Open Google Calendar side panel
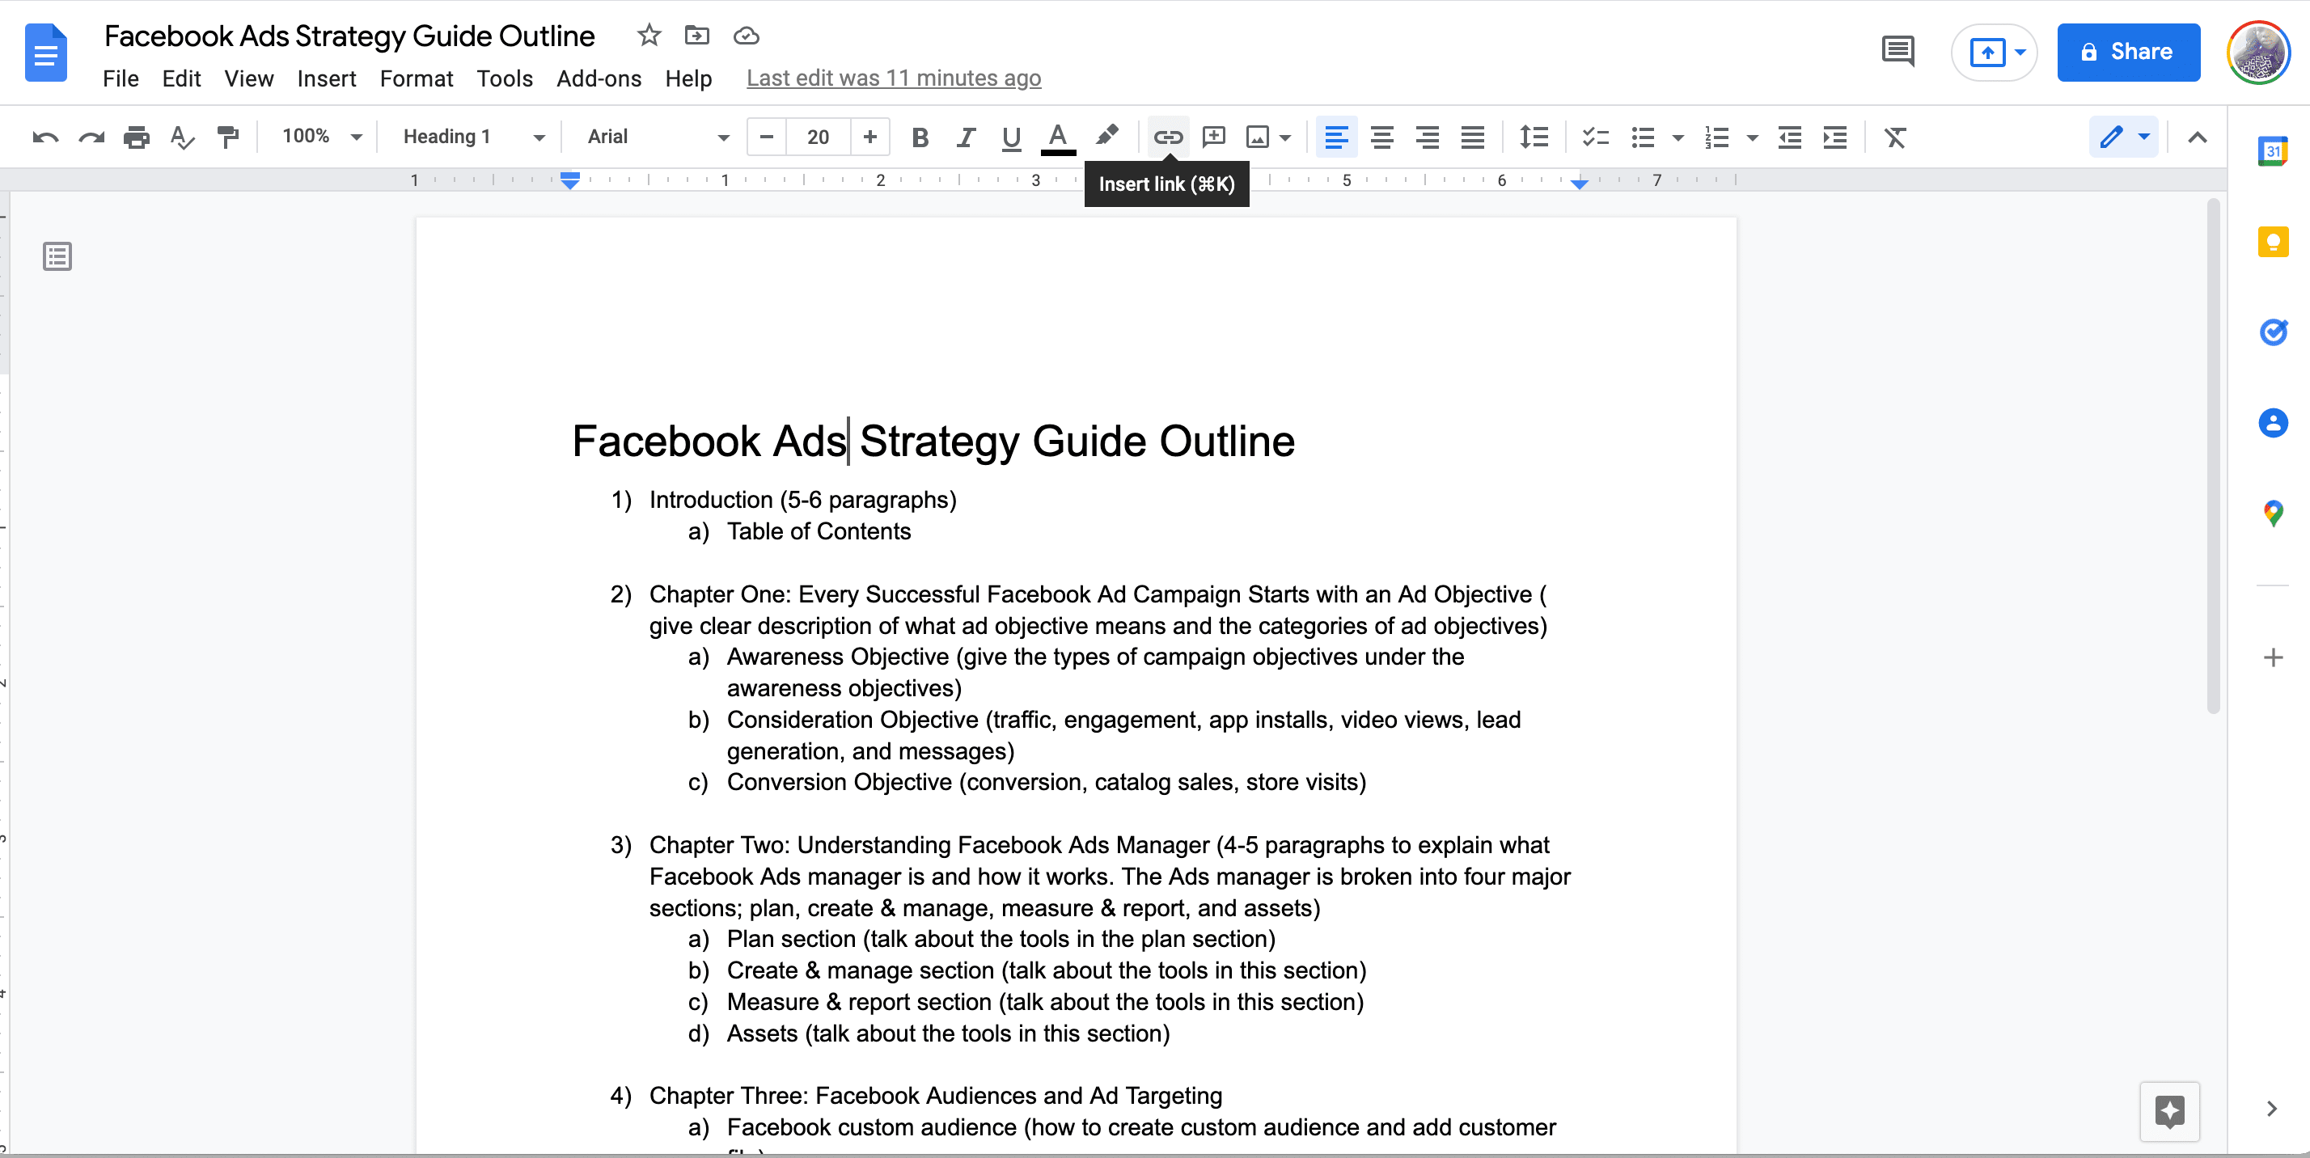This screenshot has height=1158, width=2310. point(2274,150)
